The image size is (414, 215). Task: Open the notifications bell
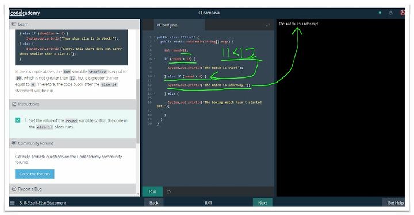[390, 13]
